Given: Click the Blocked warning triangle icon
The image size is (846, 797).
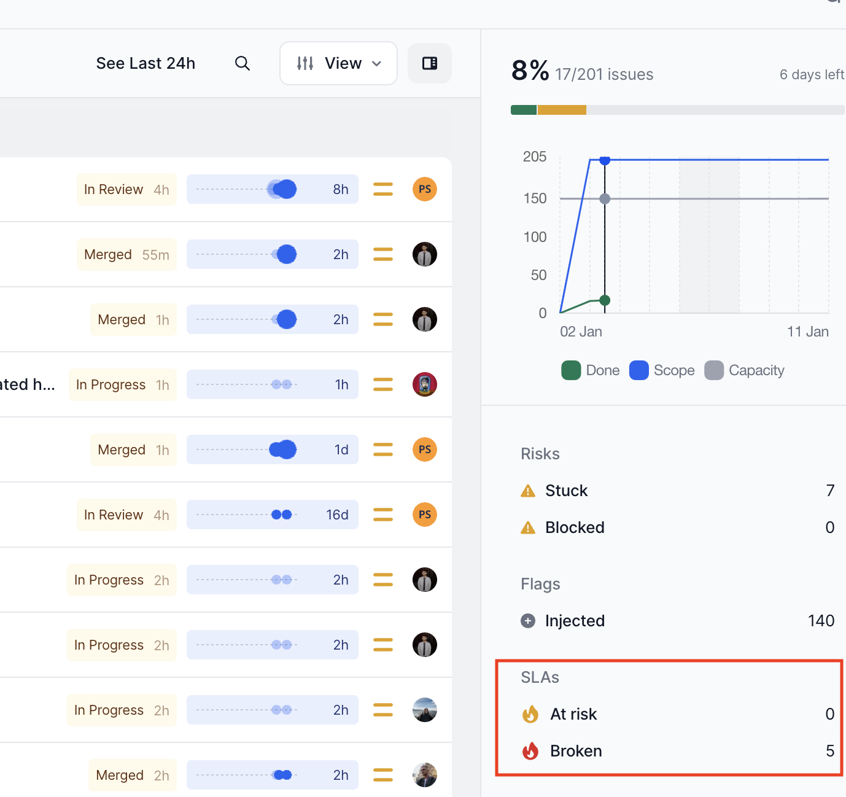Looking at the screenshot, I should point(528,527).
